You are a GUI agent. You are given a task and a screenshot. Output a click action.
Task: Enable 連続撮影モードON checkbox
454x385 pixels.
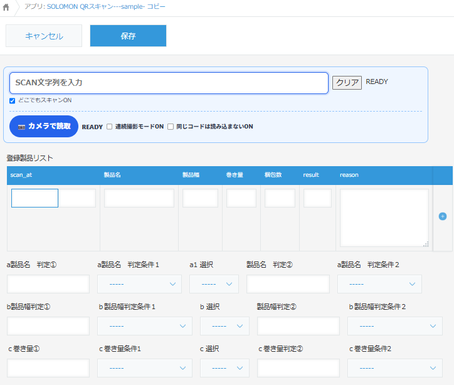pyautogui.click(x=110, y=127)
